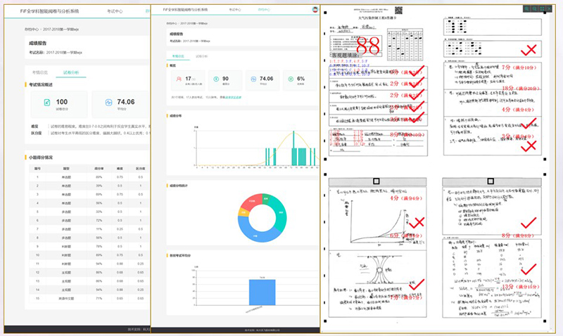Click the 78% score rate in question 9 row
The height and width of the screenshot is (336, 563).
[99, 246]
